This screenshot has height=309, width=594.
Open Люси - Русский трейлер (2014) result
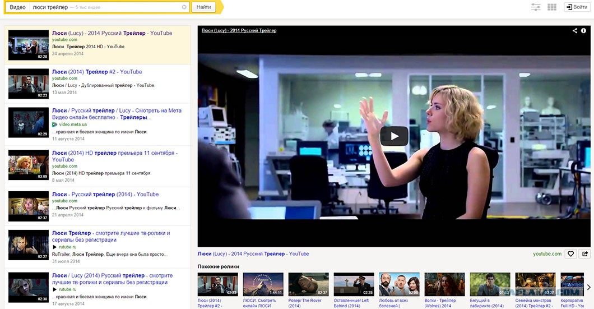click(105, 194)
